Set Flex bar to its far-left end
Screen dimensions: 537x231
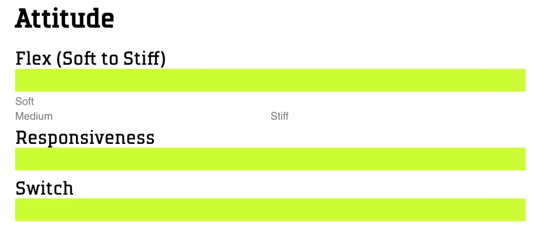pos(17,80)
